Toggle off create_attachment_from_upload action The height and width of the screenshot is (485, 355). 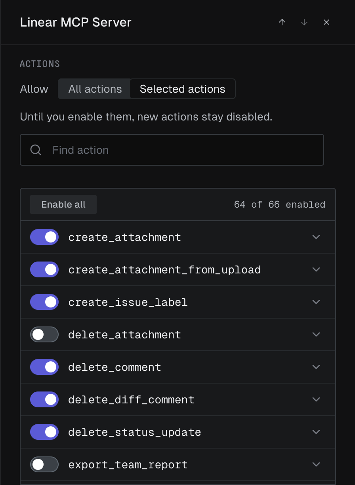click(44, 269)
